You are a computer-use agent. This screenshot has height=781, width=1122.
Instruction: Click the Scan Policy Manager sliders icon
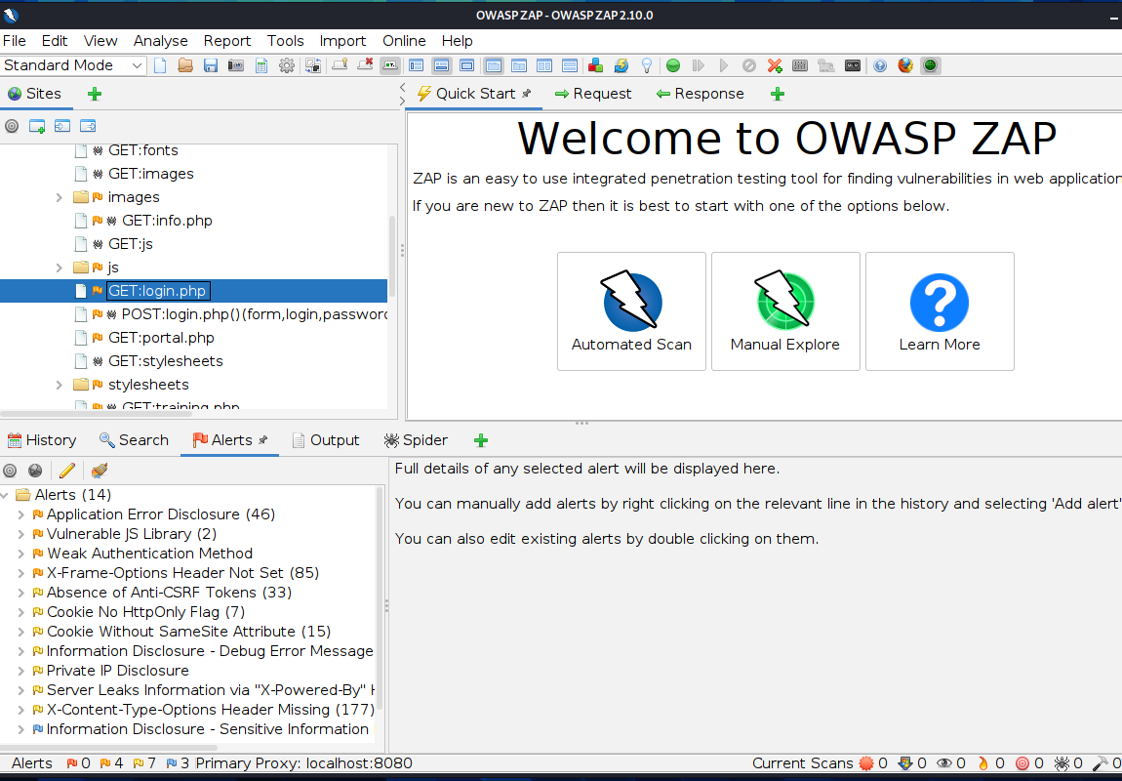[x=800, y=65]
